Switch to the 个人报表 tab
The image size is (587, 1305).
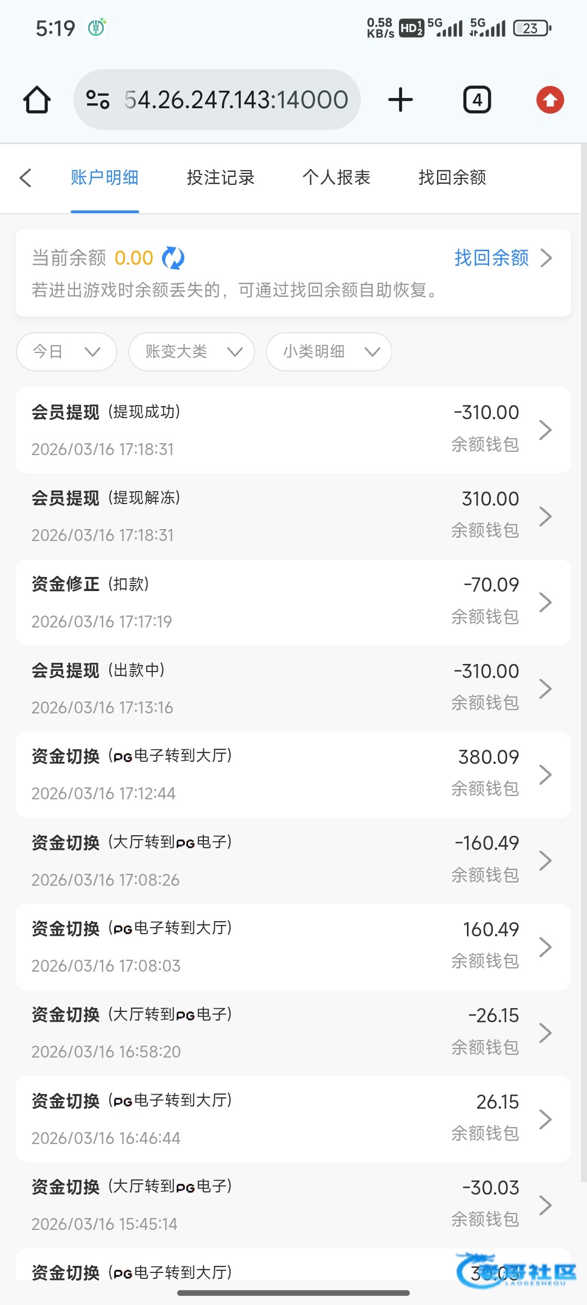[336, 178]
